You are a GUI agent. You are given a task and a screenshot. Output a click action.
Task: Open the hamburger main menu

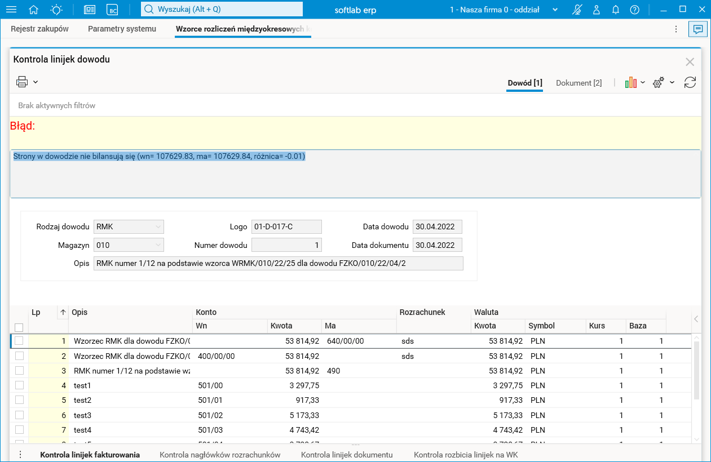click(11, 10)
